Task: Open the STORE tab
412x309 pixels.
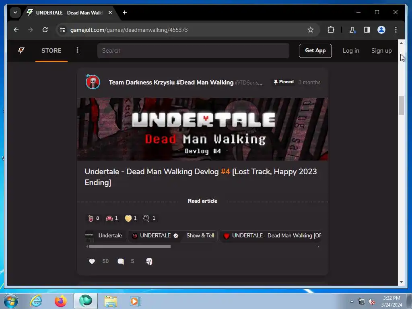Action: click(x=51, y=51)
